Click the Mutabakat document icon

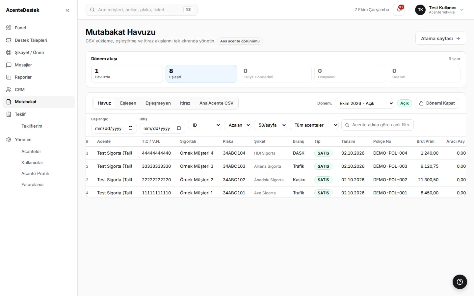click(x=9, y=102)
